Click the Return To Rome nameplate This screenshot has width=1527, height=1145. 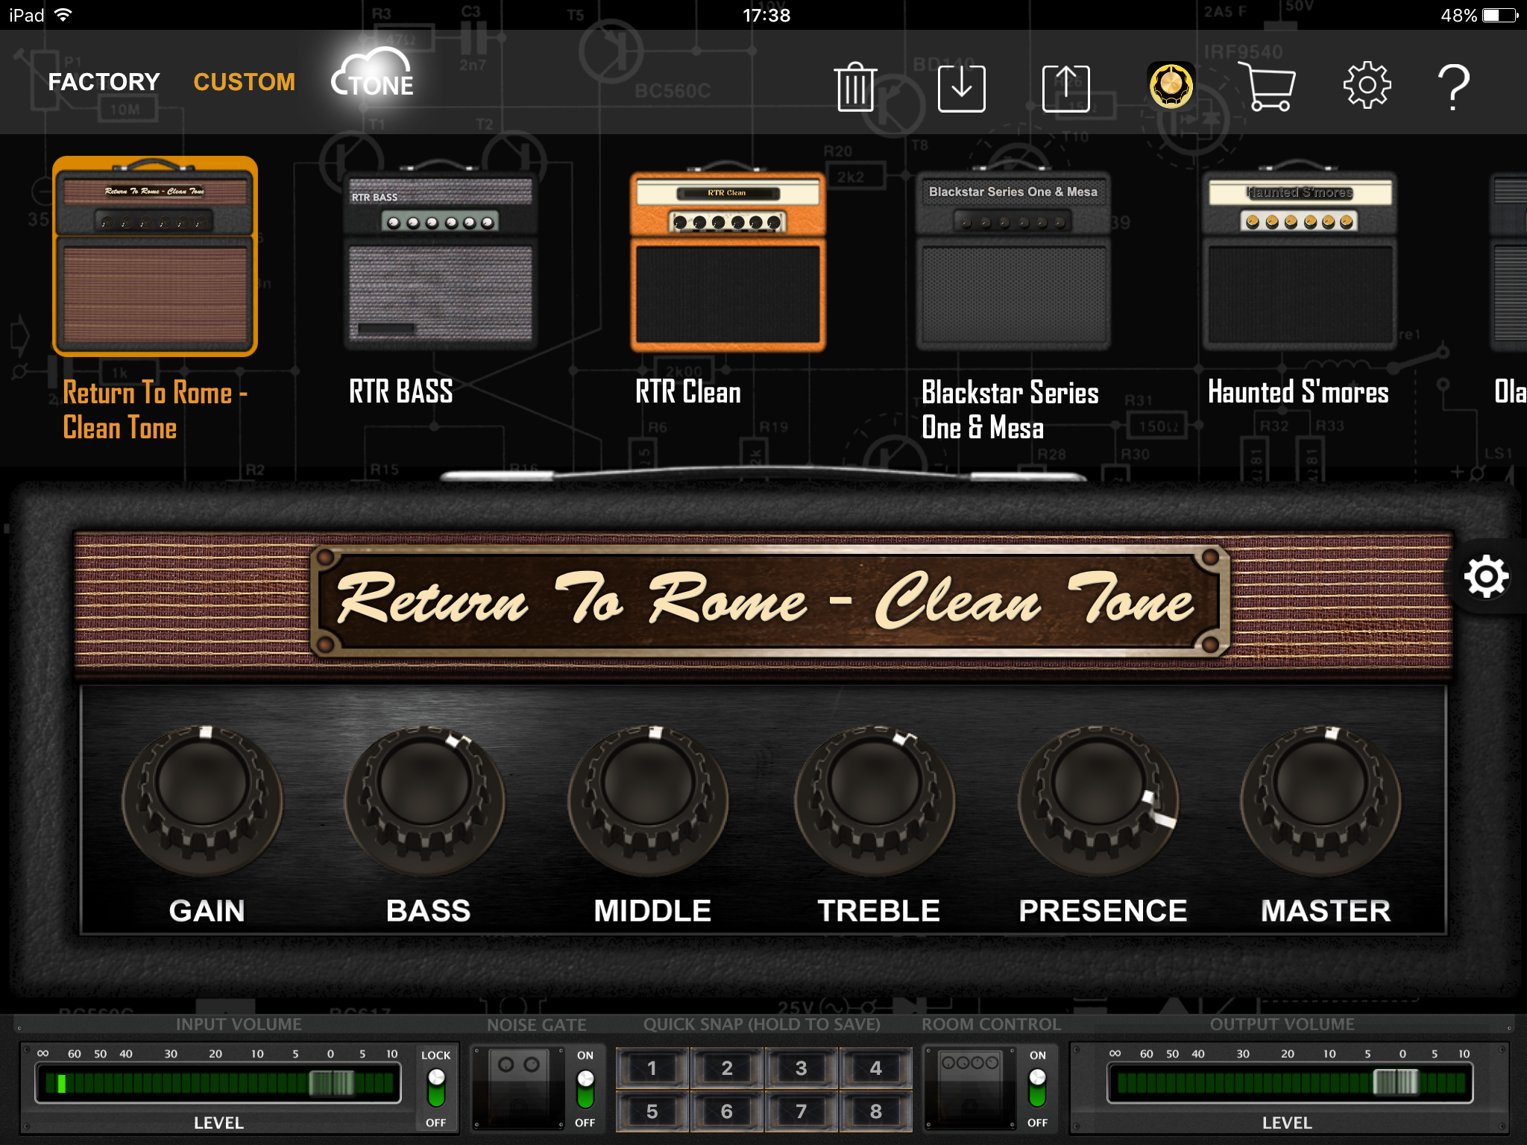pyautogui.click(x=769, y=601)
